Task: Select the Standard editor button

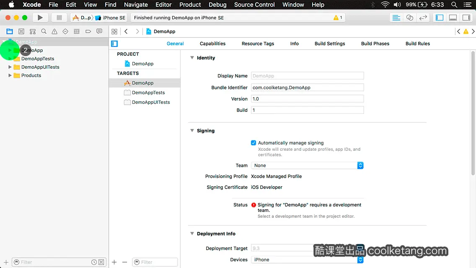Action: coord(396,18)
